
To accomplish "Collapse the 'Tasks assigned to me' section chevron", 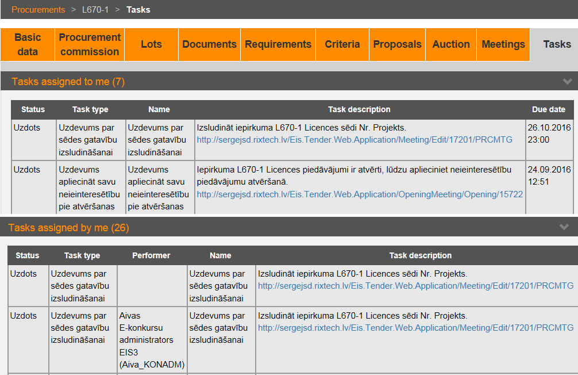I will click(567, 82).
